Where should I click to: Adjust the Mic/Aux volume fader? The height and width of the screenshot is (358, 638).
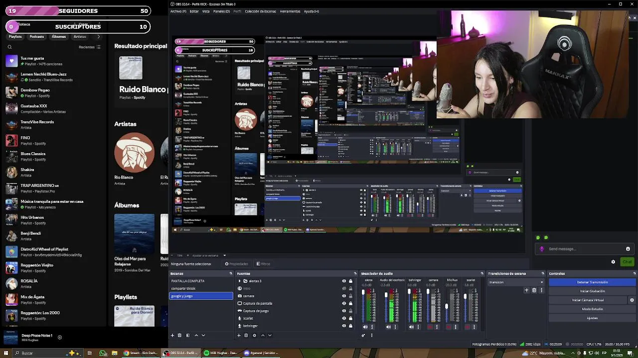point(447,306)
